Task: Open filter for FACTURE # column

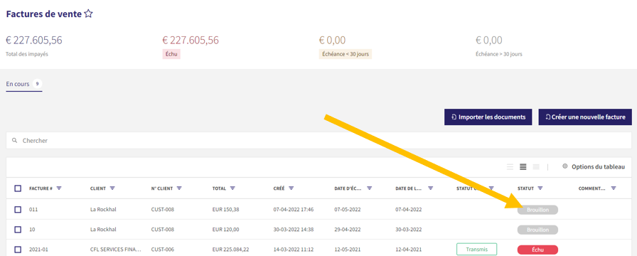Action: 59,188
